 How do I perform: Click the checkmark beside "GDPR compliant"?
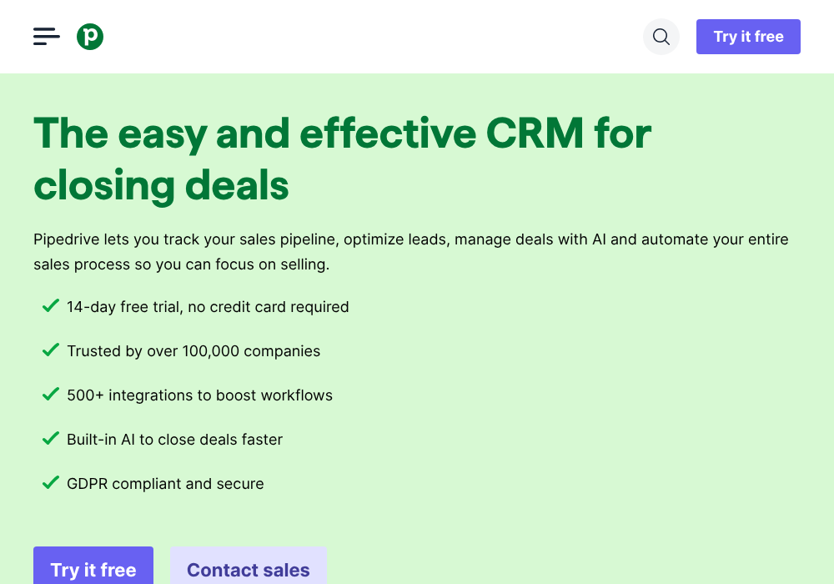50,483
